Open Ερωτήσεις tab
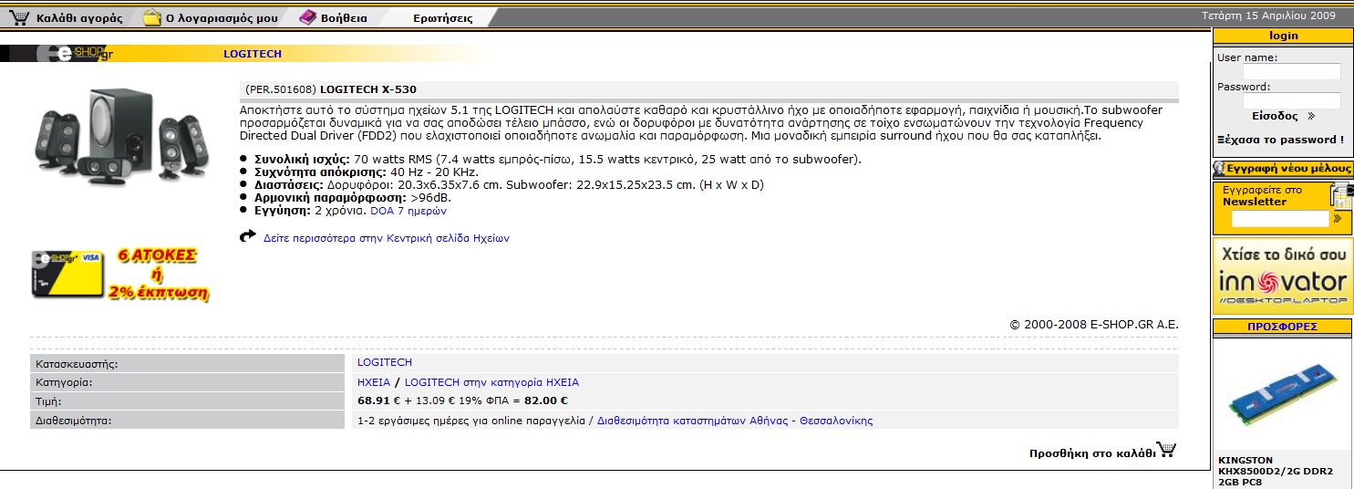This screenshot has height=489, width=1354. (443, 18)
